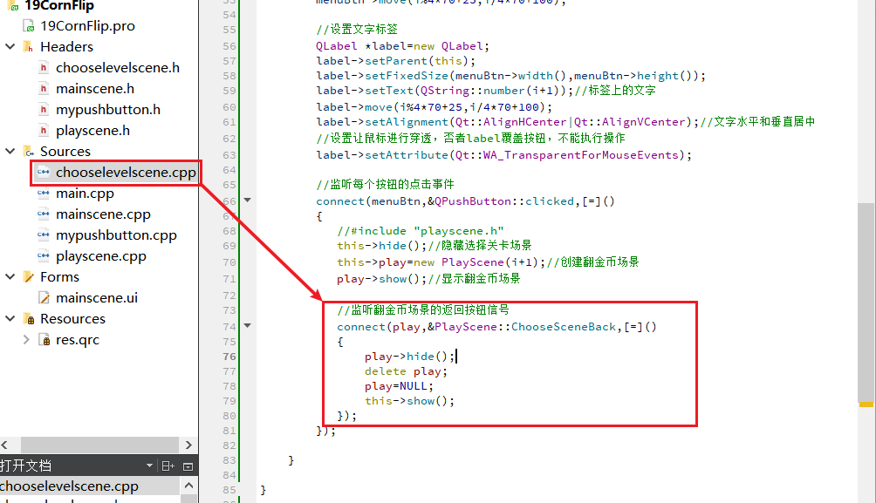Click the header icon of mypushbutton.h
Image resolution: width=876 pixels, height=503 pixels.
pos(44,110)
